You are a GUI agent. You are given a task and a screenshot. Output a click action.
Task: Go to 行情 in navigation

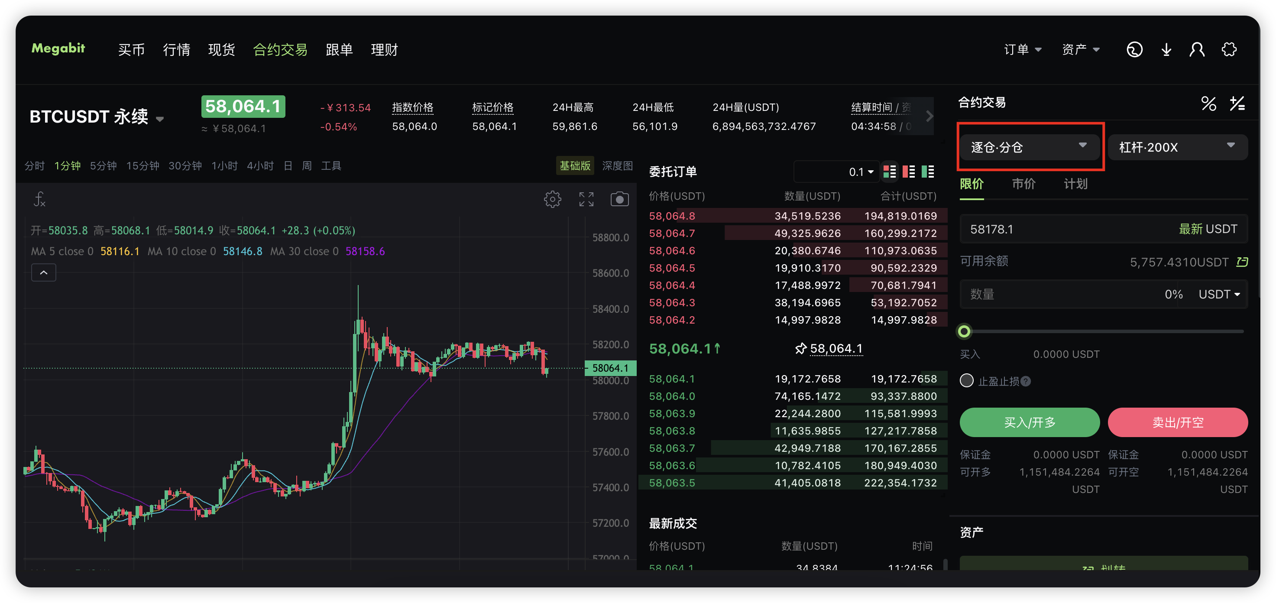click(x=176, y=49)
